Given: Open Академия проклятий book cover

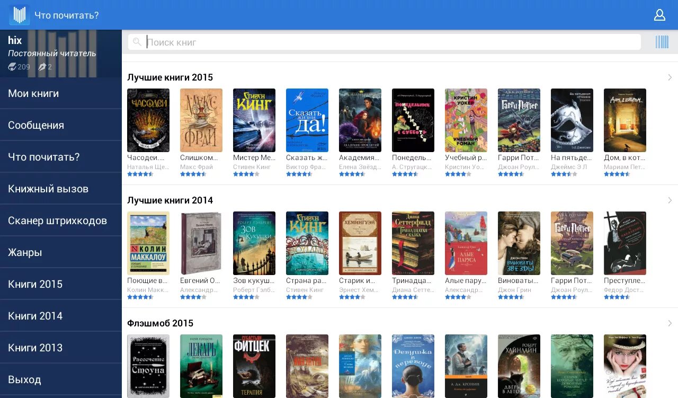Looking at the screenshot, I should 360,120.
